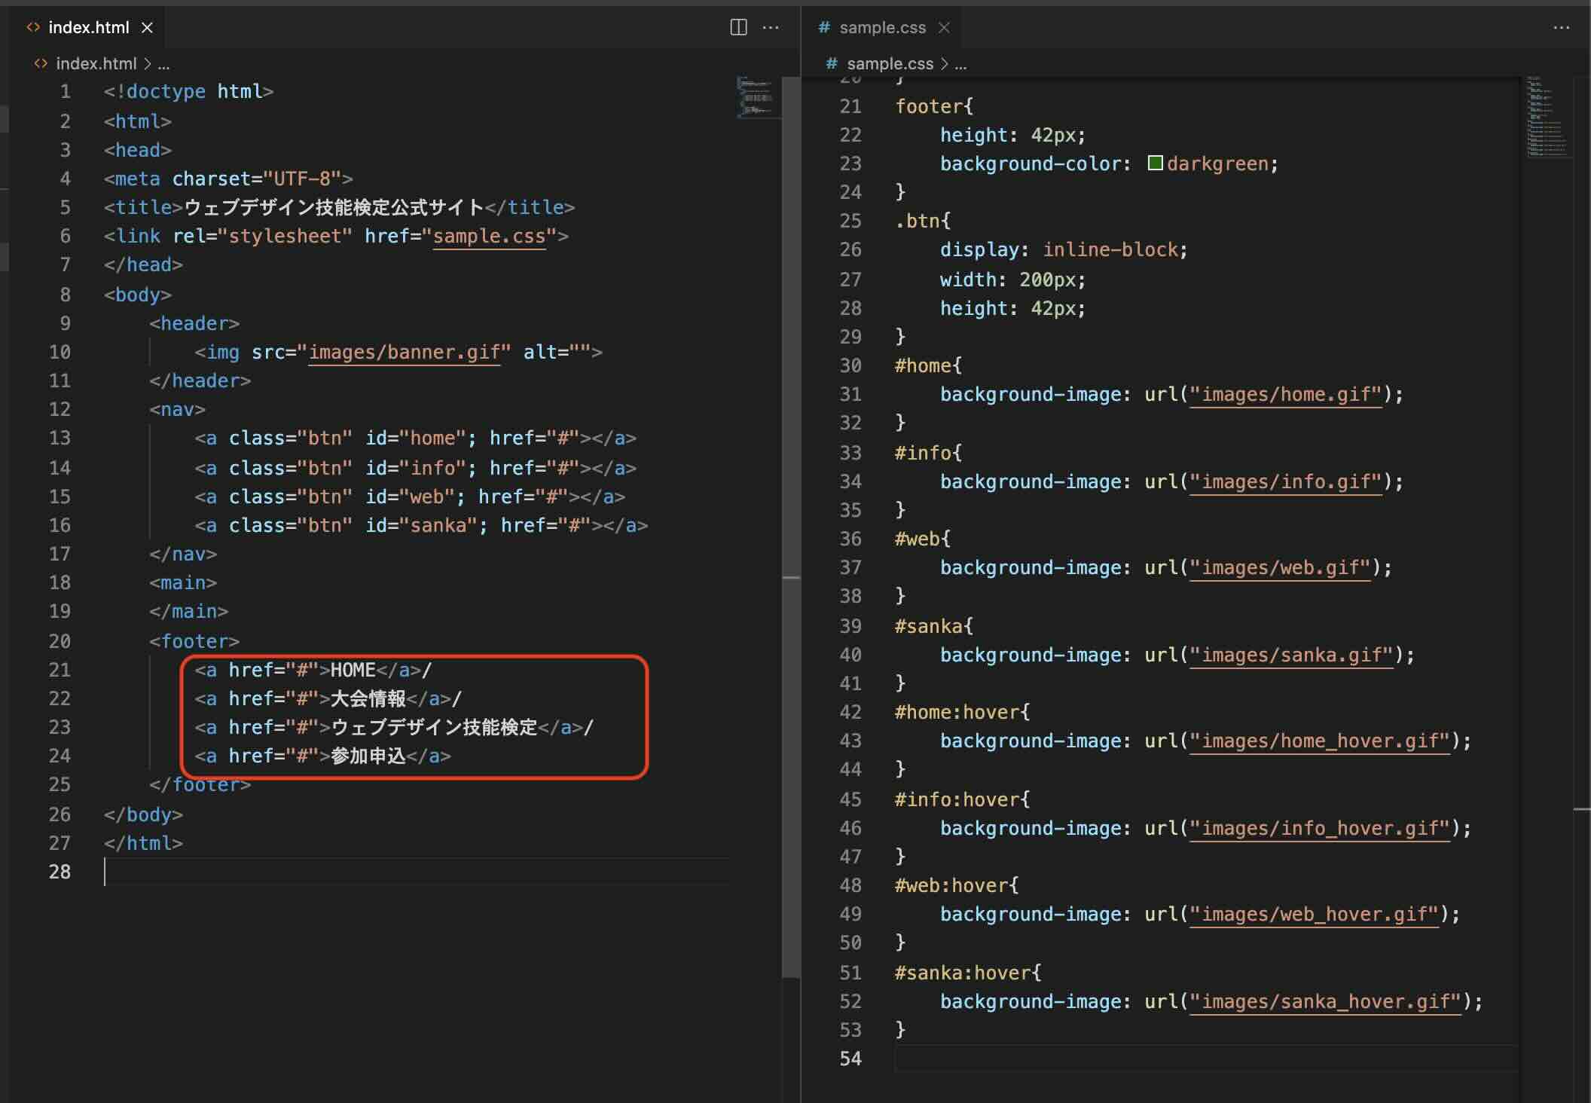This screenshot has height=1103, width=1591.
Task: Click 参加申込 anchor text on line 24
Action: 368,756
